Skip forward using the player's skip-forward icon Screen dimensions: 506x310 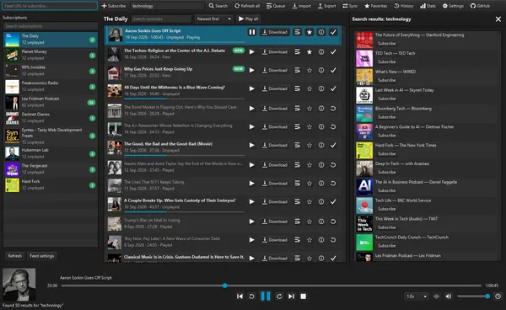[x=279, y=297]
